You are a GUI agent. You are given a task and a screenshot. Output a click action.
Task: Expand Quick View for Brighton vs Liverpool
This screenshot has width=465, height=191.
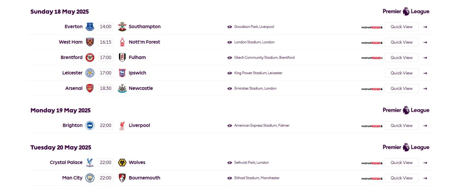[401, 126]
